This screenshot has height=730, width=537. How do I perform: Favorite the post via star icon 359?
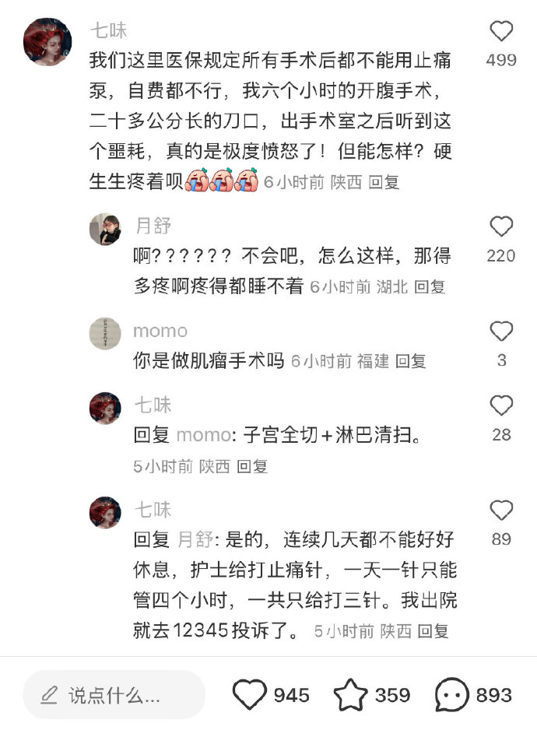tap(350, 694)
